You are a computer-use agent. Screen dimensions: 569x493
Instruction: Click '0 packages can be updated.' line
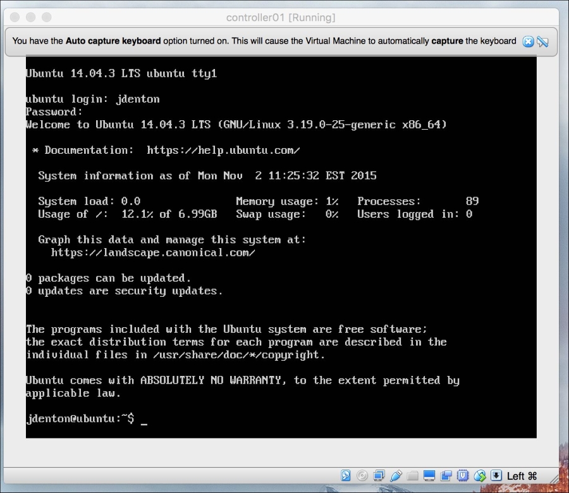pos(108,278)
